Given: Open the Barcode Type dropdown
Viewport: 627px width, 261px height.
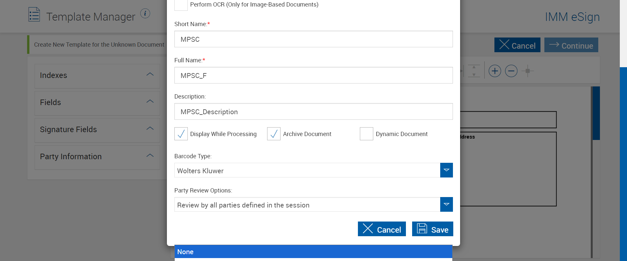Looking at the screenshot, I should click(x=446, y=170).
